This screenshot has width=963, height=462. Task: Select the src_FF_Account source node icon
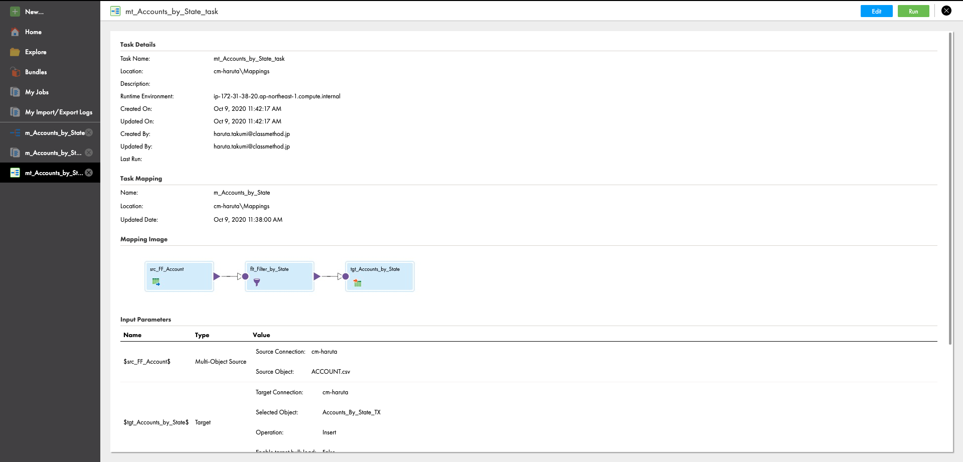(x=156, y=282)
